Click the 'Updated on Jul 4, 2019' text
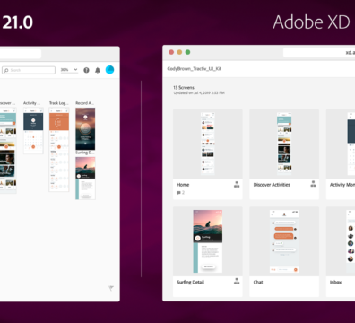This screenshot has width=355, height=323. [x=199, y=93]
